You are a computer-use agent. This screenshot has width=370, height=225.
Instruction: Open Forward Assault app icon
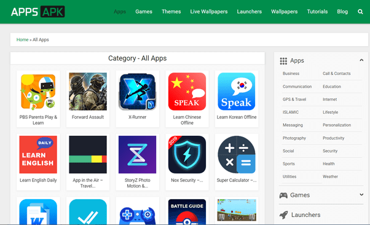[88, 92]
